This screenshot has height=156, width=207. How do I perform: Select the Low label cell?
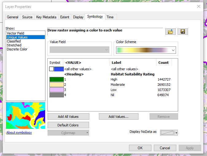(114, 90)
